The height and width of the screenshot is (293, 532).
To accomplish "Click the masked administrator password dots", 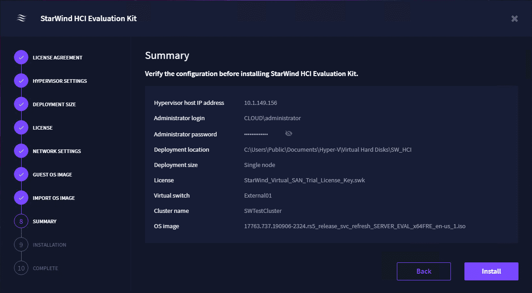I will [256, 134].
